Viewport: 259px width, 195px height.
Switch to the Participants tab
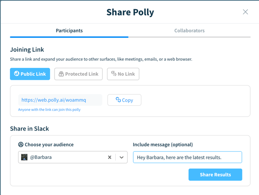[x=69, y=31]
